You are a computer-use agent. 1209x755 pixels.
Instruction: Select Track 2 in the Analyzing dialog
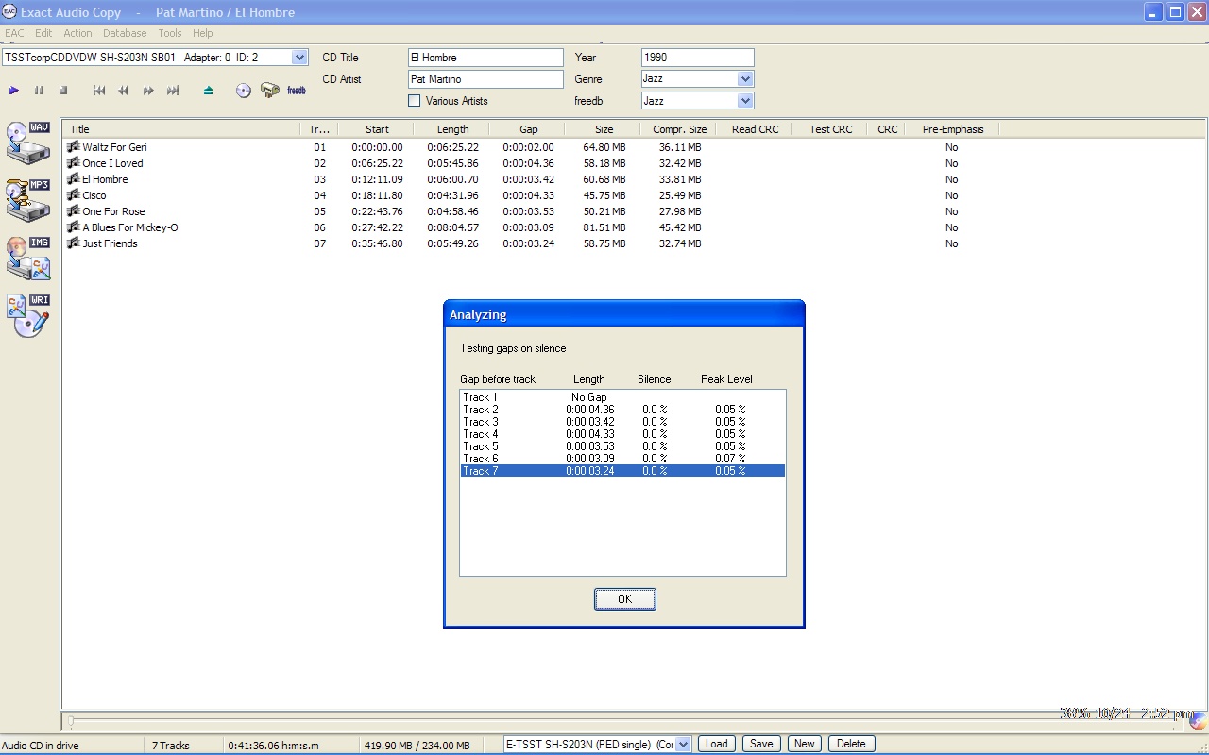[622, 410]
